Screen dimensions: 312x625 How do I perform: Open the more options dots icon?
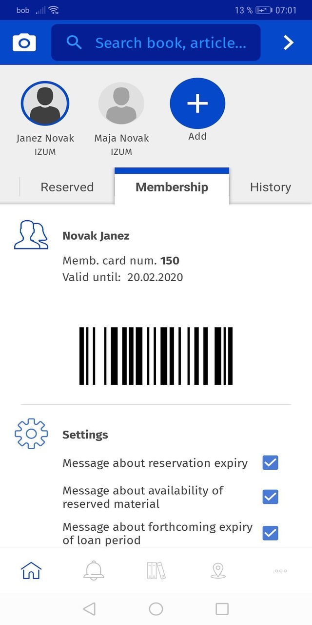[281, 570]
